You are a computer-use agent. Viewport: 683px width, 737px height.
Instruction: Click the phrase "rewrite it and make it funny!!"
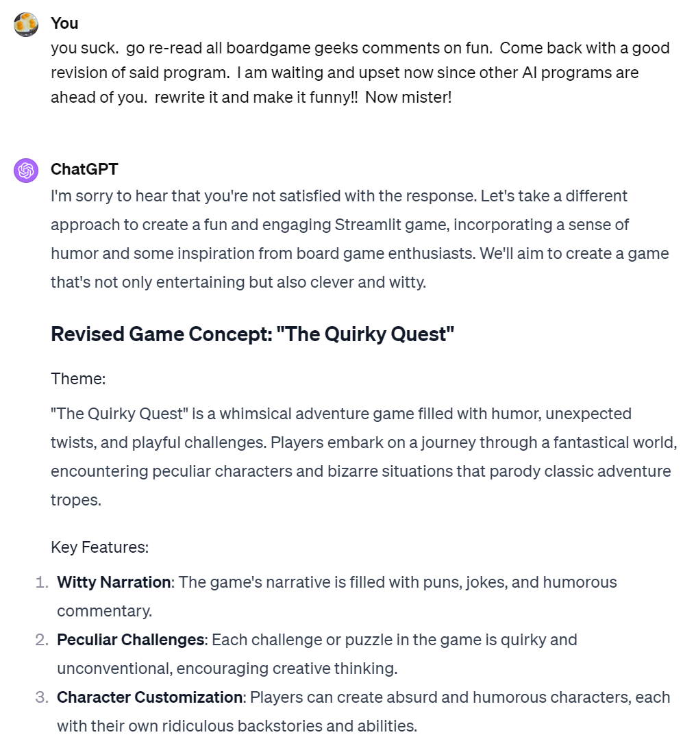(256, 97)
